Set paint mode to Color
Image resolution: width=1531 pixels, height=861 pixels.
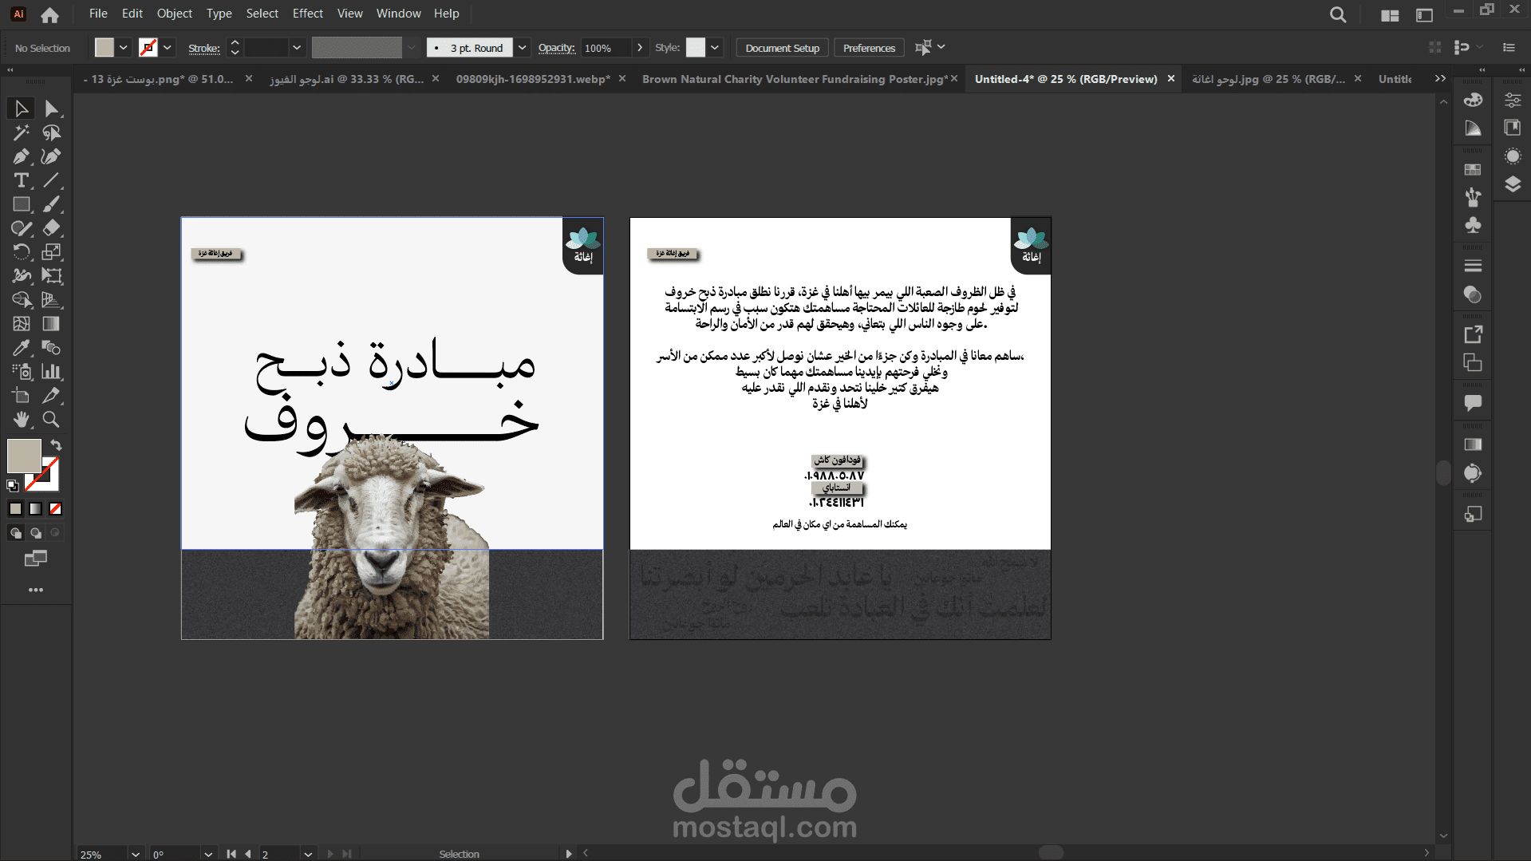point(16,509)
